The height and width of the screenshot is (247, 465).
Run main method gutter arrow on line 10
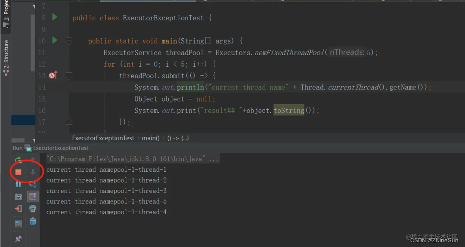55,40
